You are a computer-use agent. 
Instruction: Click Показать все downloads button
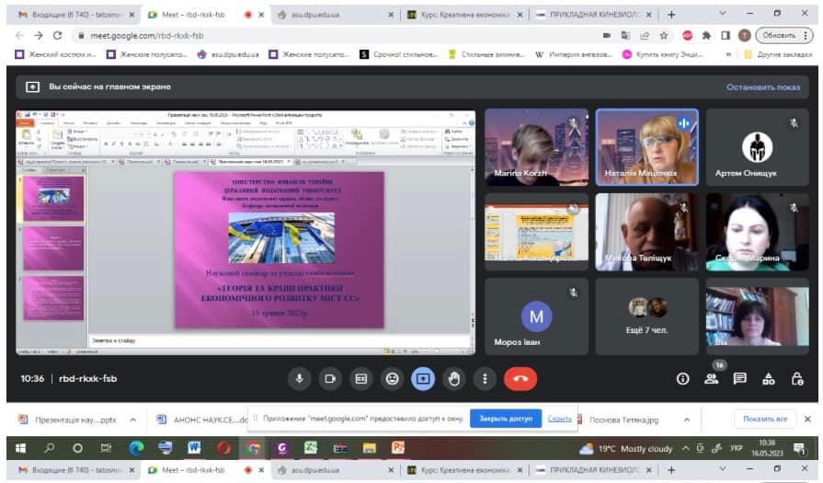pyautogui.click(x=765, y=419)
